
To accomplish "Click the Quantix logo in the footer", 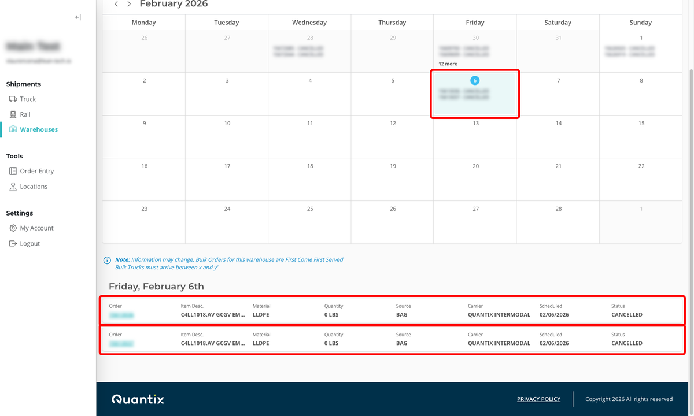I will pos(137,399).
